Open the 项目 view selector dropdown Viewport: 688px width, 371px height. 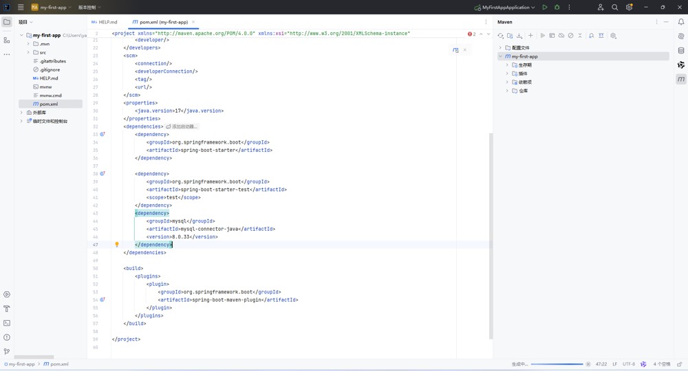pyautogui.click(x=25, y=22)
